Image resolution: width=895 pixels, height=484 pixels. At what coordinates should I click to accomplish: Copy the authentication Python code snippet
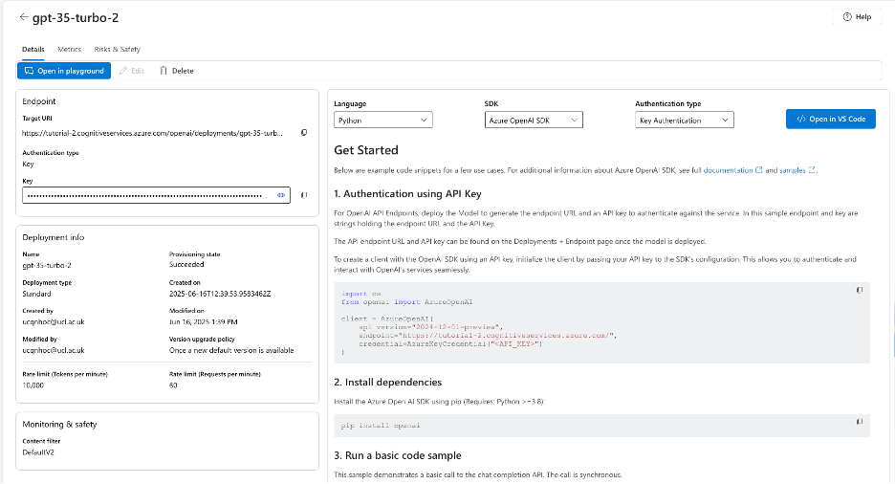click(859, 290)
